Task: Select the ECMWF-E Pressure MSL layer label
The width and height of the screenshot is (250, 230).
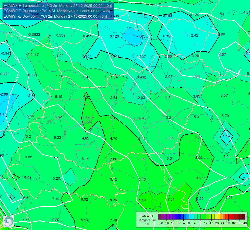Action: pyautogui.click(x=57, y=11)
